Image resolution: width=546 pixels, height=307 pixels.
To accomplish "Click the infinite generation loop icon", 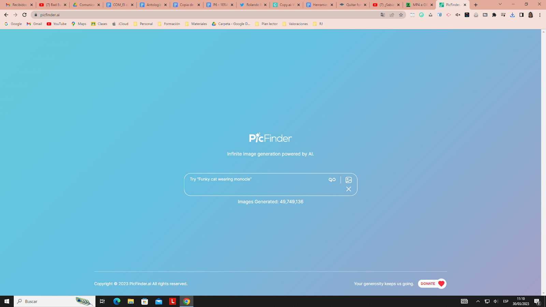I will point(332,180).
